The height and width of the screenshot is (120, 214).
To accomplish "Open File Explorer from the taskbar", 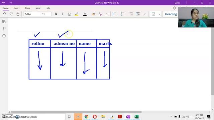I will coord(103,117).
